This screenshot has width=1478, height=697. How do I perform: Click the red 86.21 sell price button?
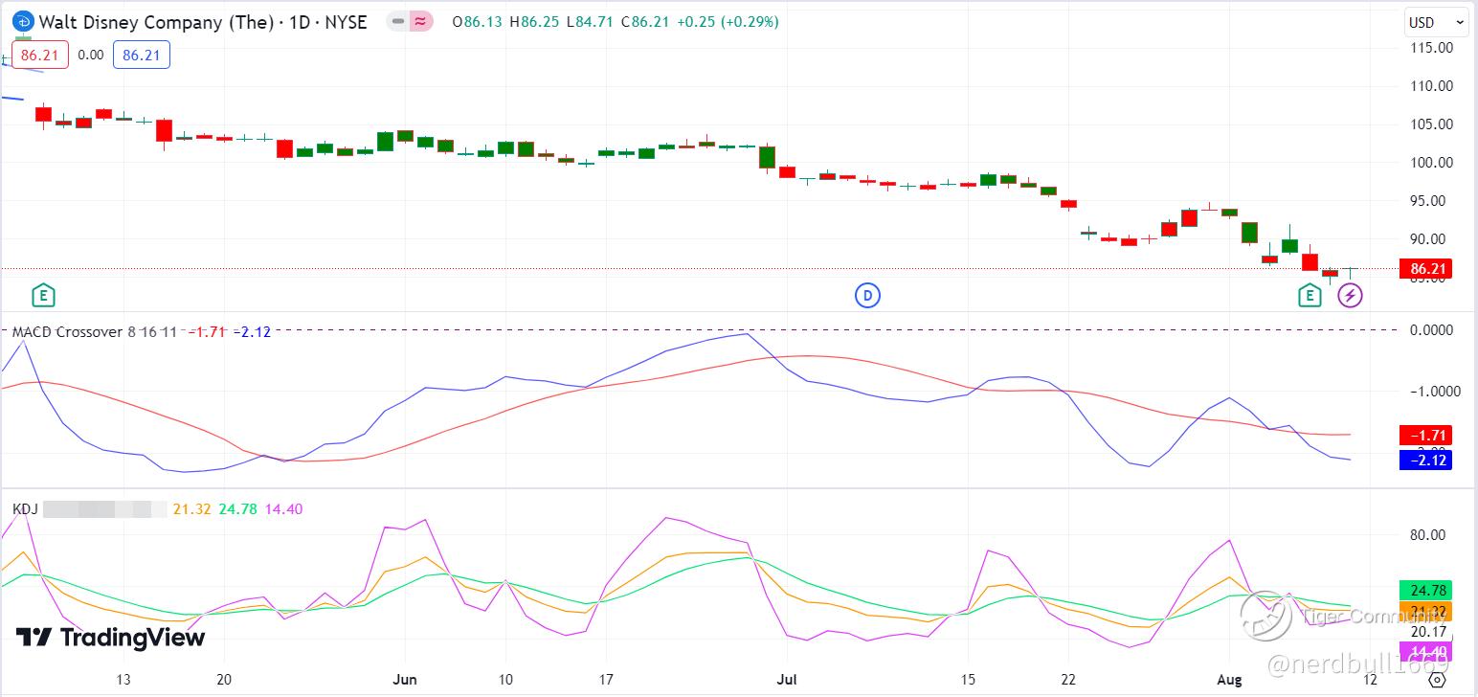tap(40, 56)
